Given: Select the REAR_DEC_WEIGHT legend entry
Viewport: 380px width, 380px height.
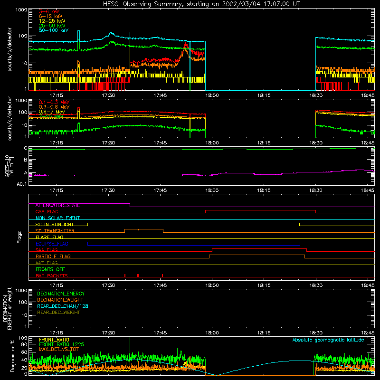Looking at the screenshot, I should point(58,313).
